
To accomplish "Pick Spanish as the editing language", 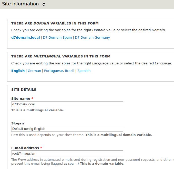I will [84, 71].
